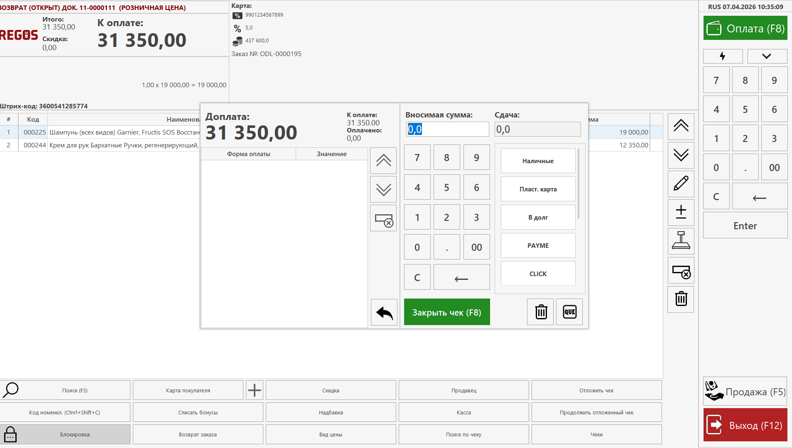Image resolution: width=792 pixels, height=448 pixels.
Task: Click the weighing scale icon
Action: click(x=681, y=241)
